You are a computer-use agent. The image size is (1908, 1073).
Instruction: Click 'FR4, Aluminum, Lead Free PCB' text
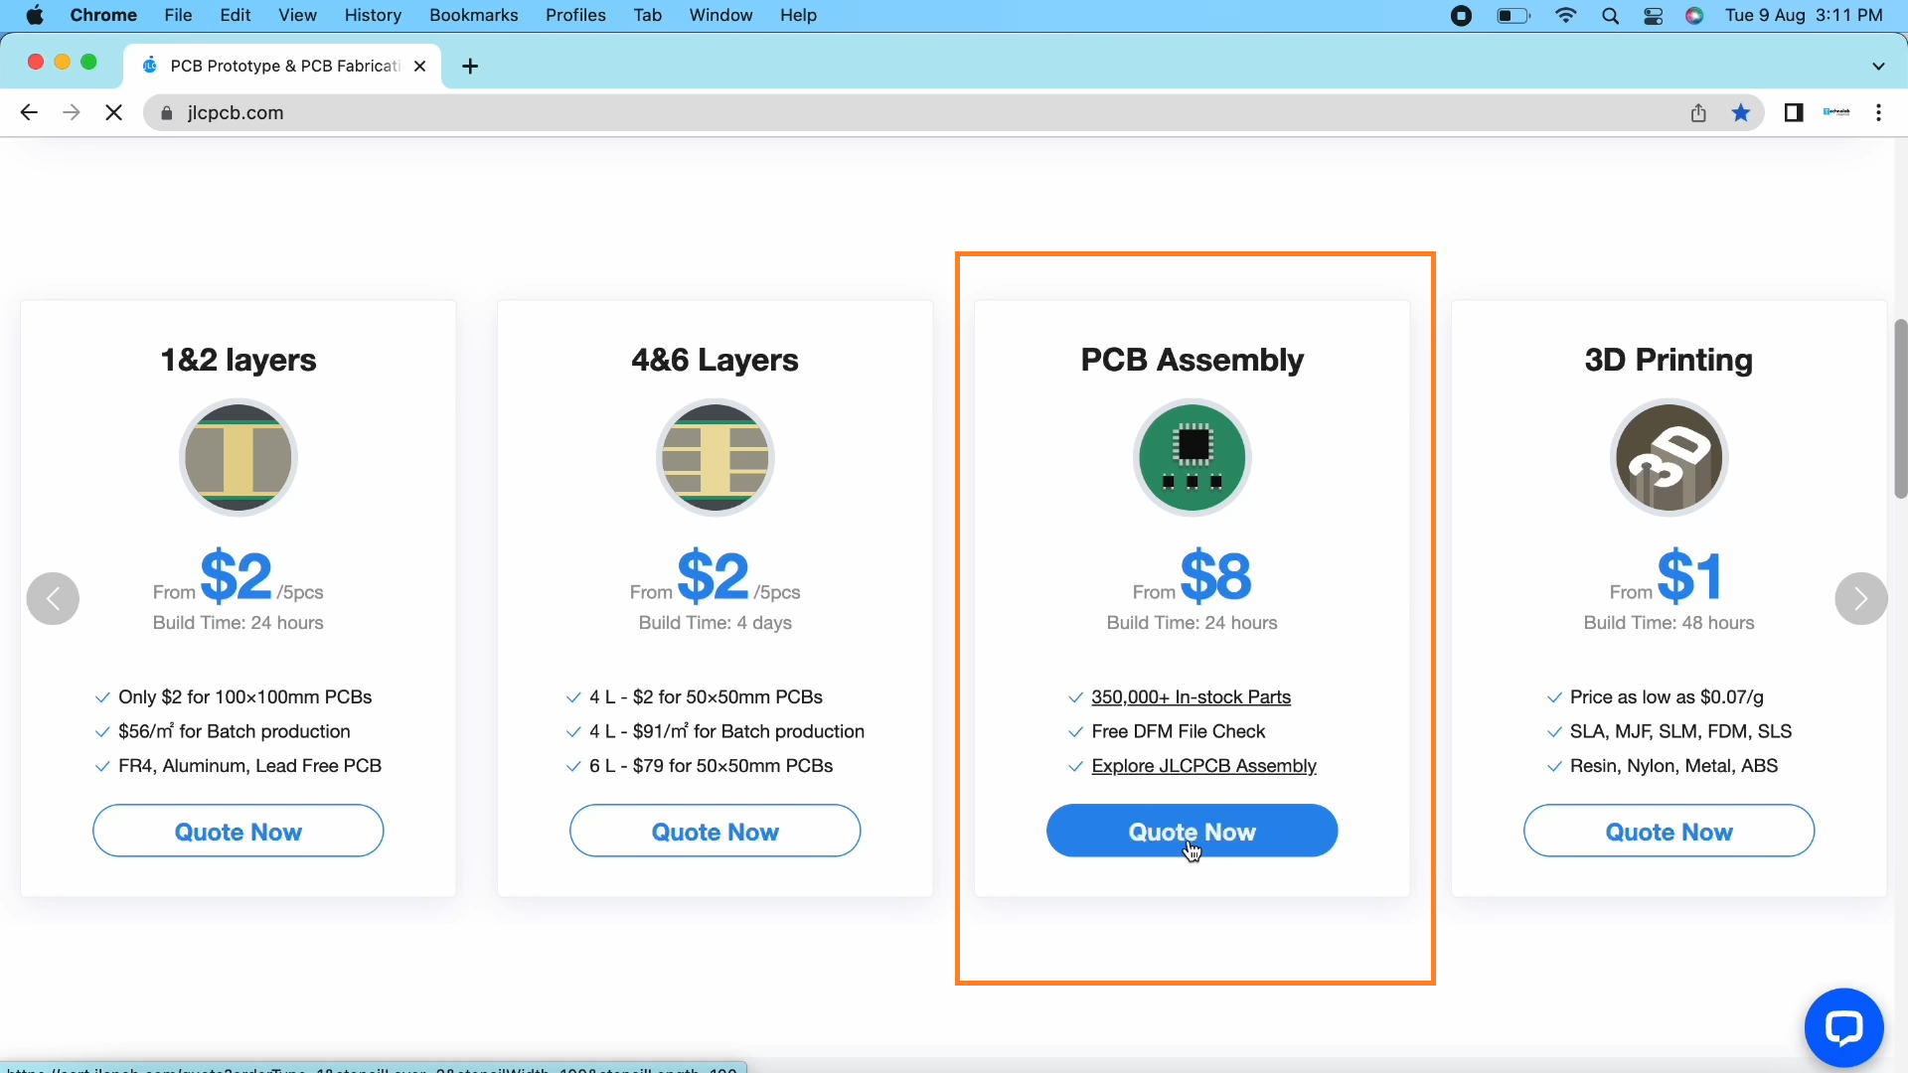point(249,766)
